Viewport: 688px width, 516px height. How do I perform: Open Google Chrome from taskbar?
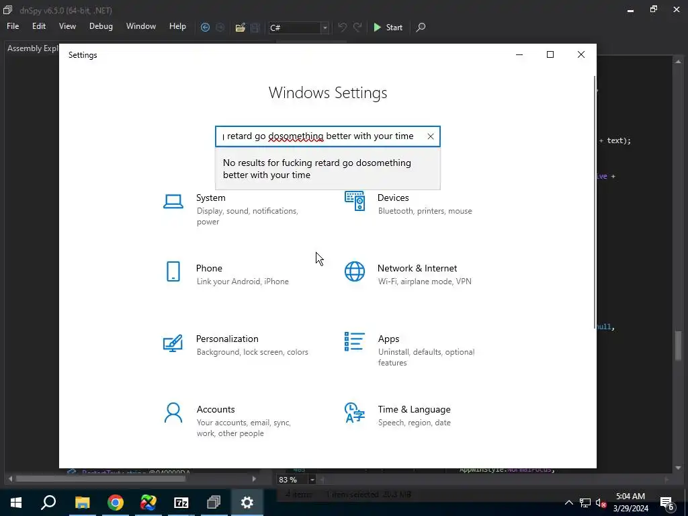pos(116,503)
